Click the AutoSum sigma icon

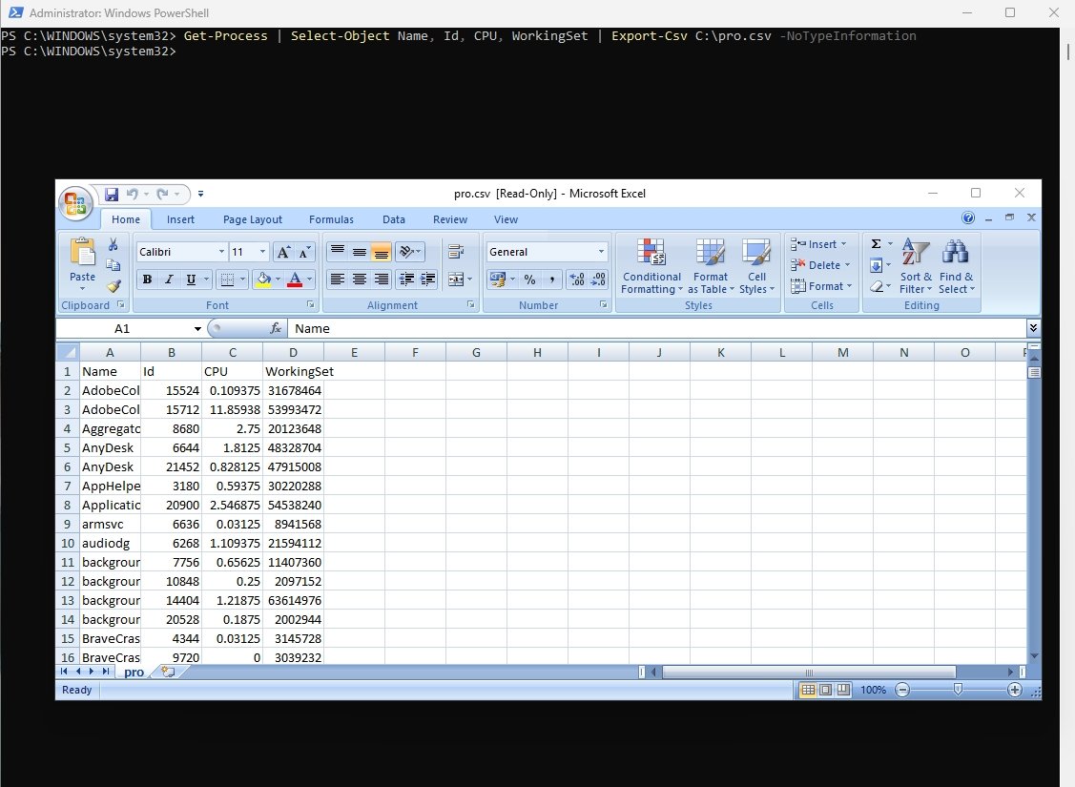pos(877,244)
